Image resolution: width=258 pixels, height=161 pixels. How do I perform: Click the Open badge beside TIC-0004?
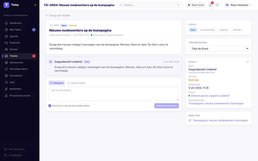click(64, 25)
